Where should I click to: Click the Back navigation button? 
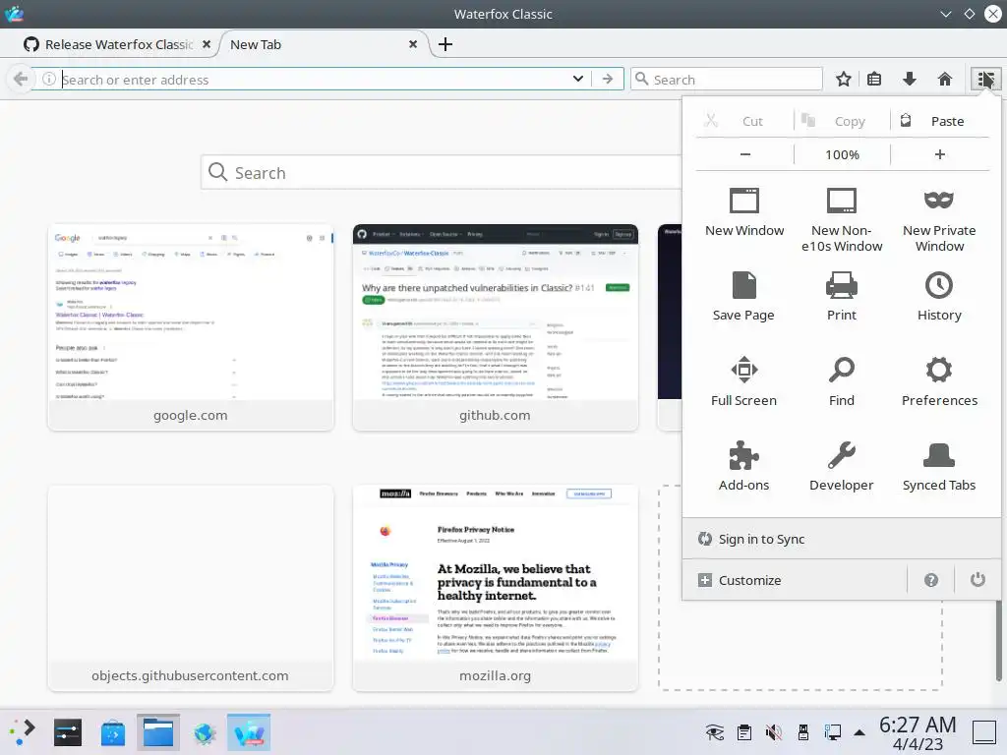21,79
